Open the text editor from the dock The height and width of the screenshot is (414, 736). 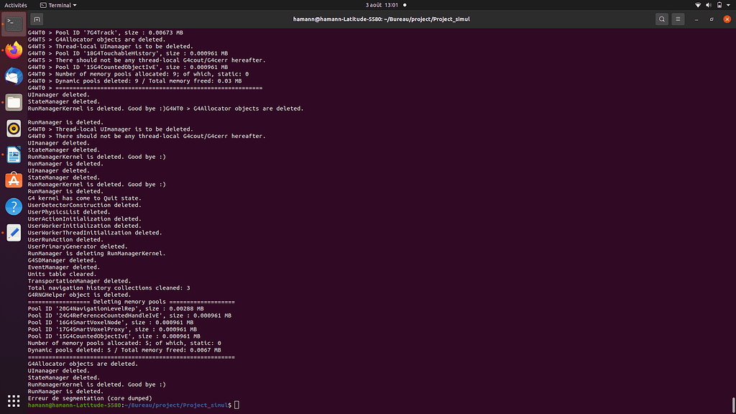pyautogui.click(x=13, y=232)
